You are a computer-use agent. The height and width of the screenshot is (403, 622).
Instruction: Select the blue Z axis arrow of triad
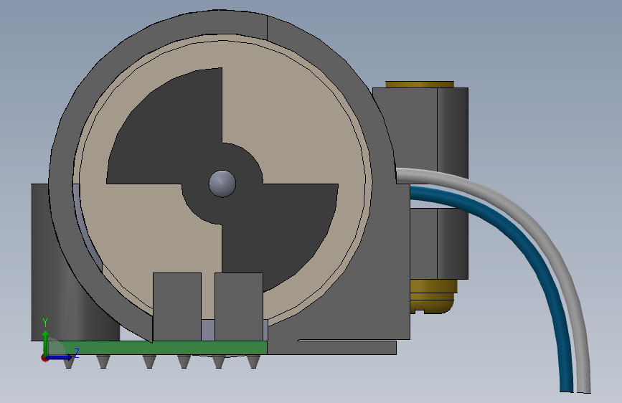pos(60,357)
